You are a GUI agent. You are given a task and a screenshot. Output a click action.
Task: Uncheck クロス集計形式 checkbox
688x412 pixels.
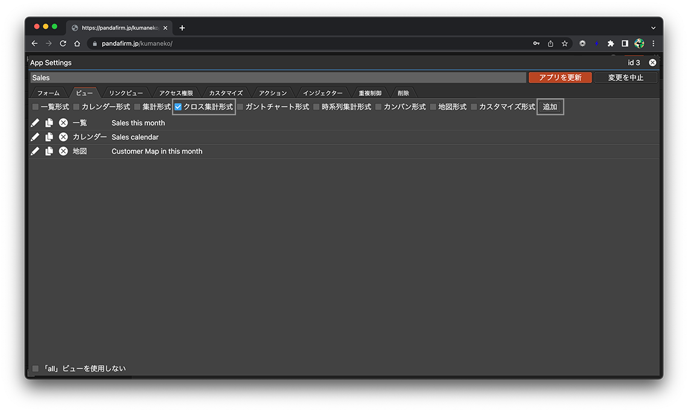pos(178,107)
